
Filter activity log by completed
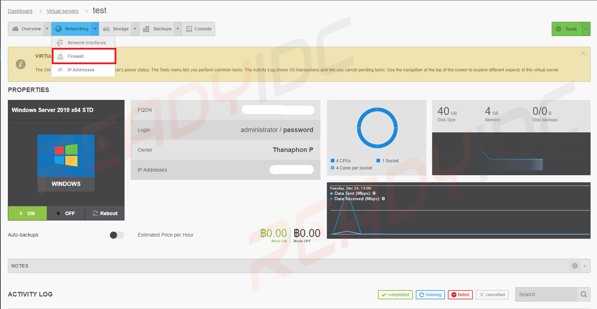[x=395, y=295]
